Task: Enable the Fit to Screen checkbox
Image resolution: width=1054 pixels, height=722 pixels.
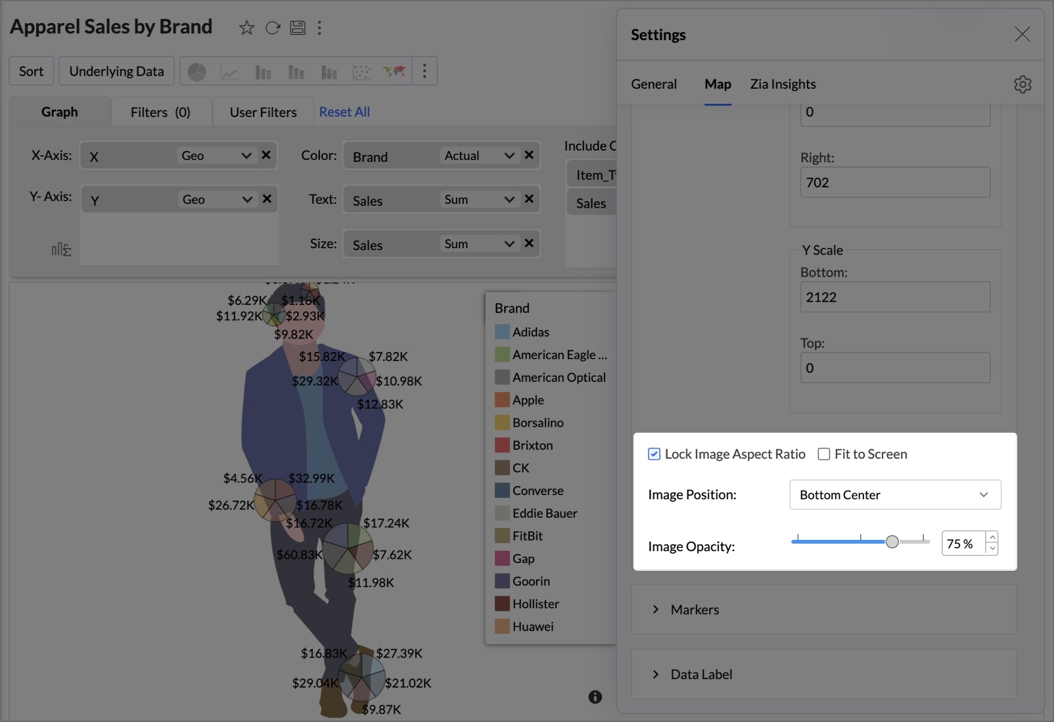Action: point(823,454)
